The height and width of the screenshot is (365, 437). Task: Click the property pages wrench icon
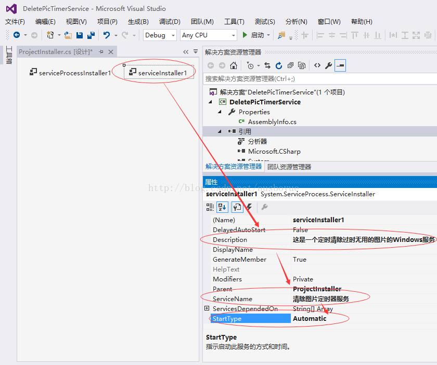click(x=264, y=207)
